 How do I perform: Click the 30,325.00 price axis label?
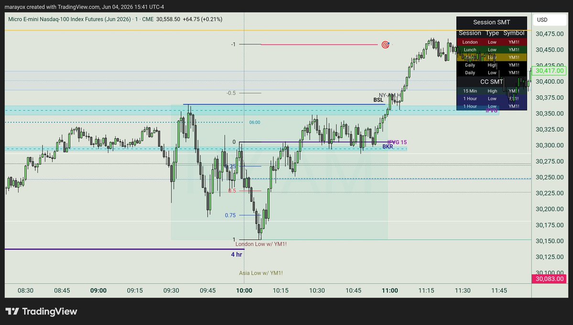pos(549,129)
